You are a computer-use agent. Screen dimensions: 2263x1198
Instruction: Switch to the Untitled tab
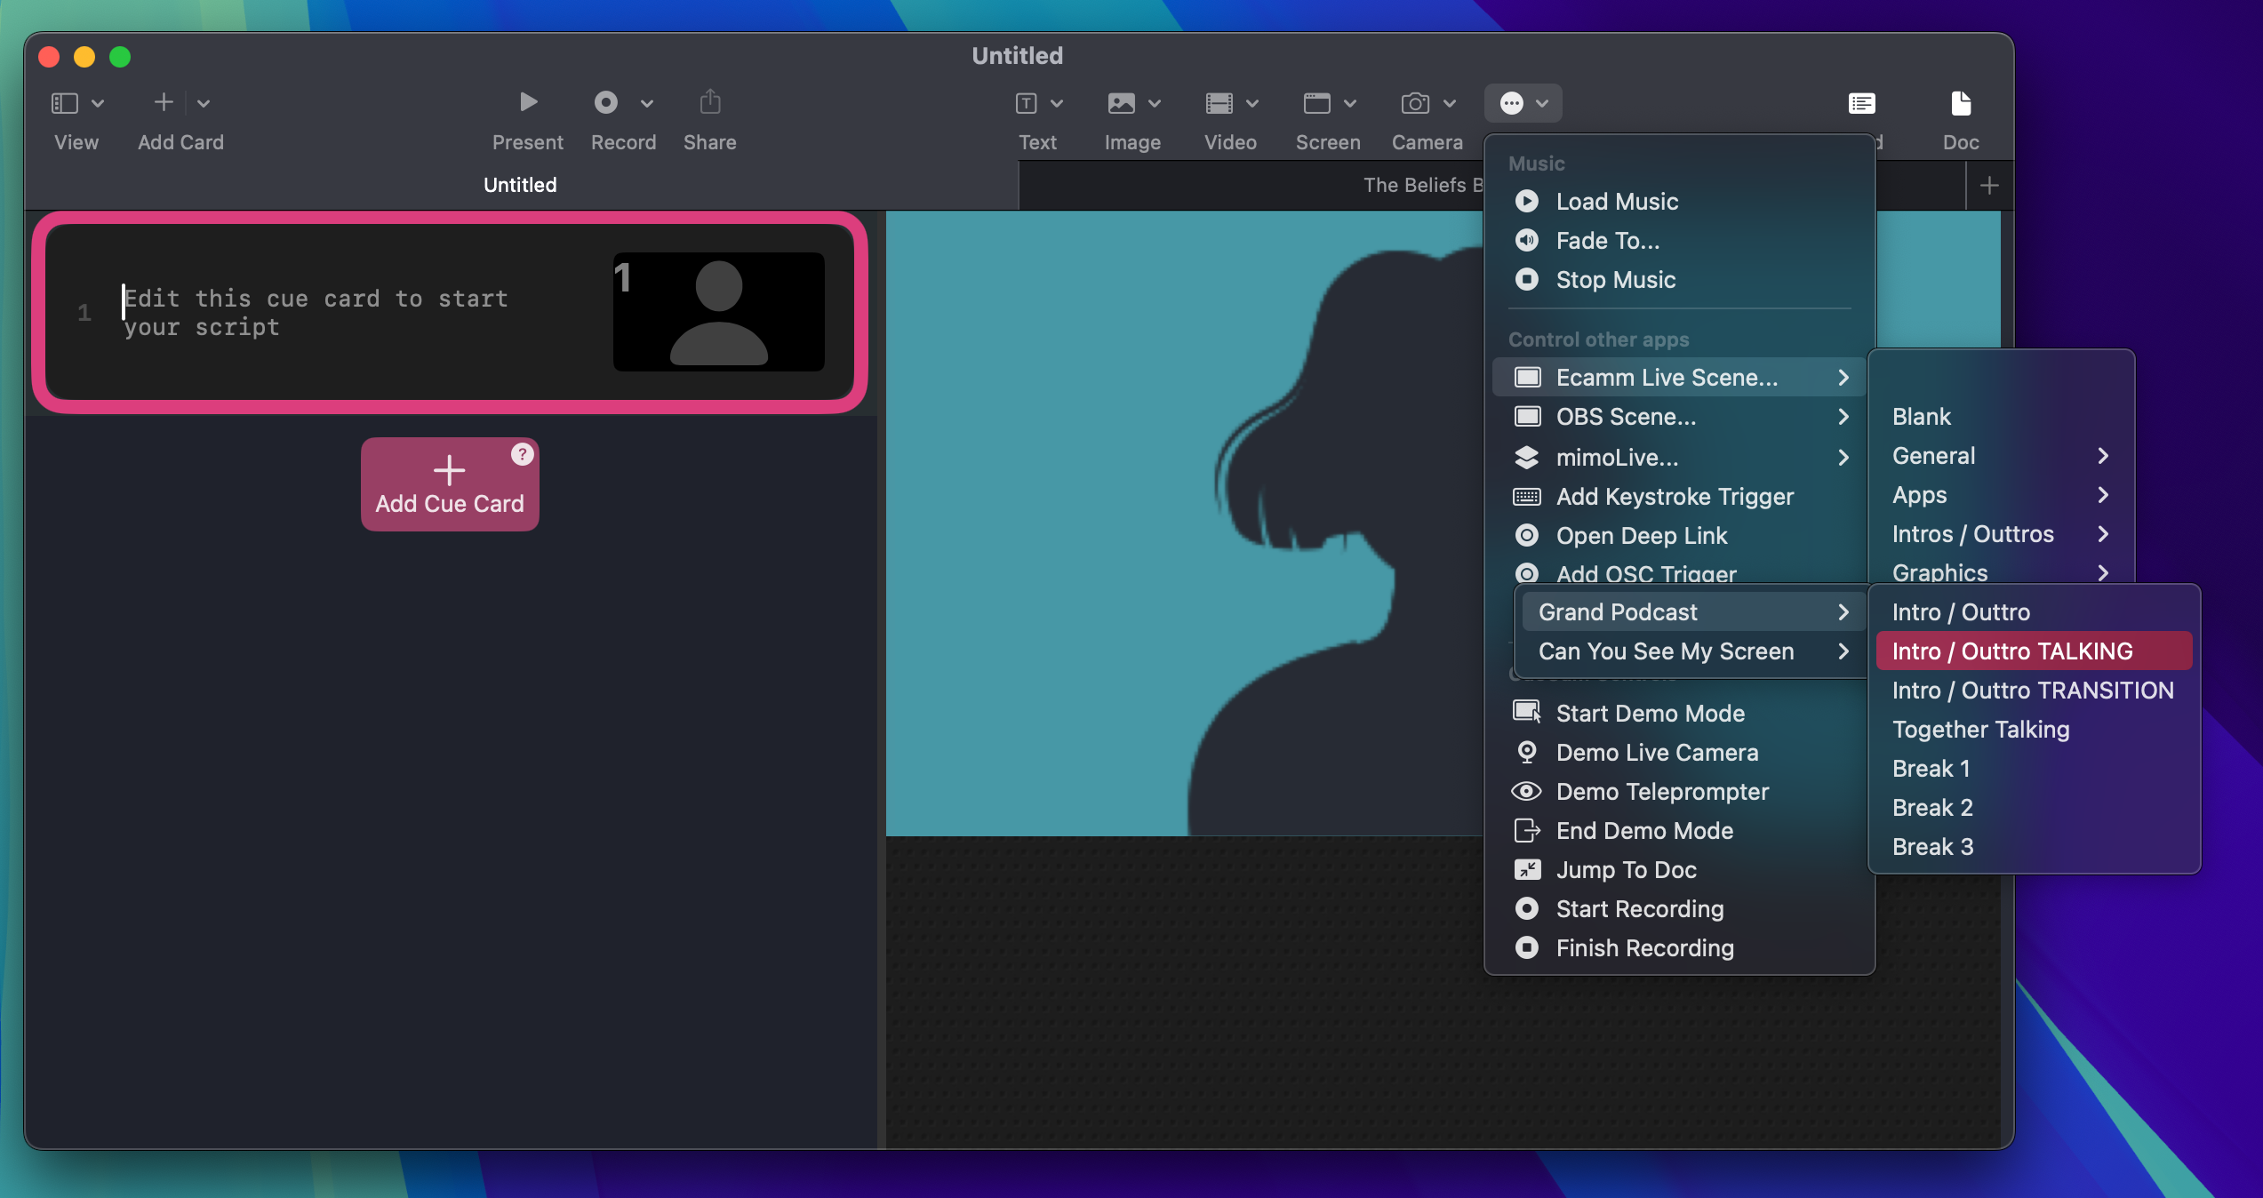(521, 185)
